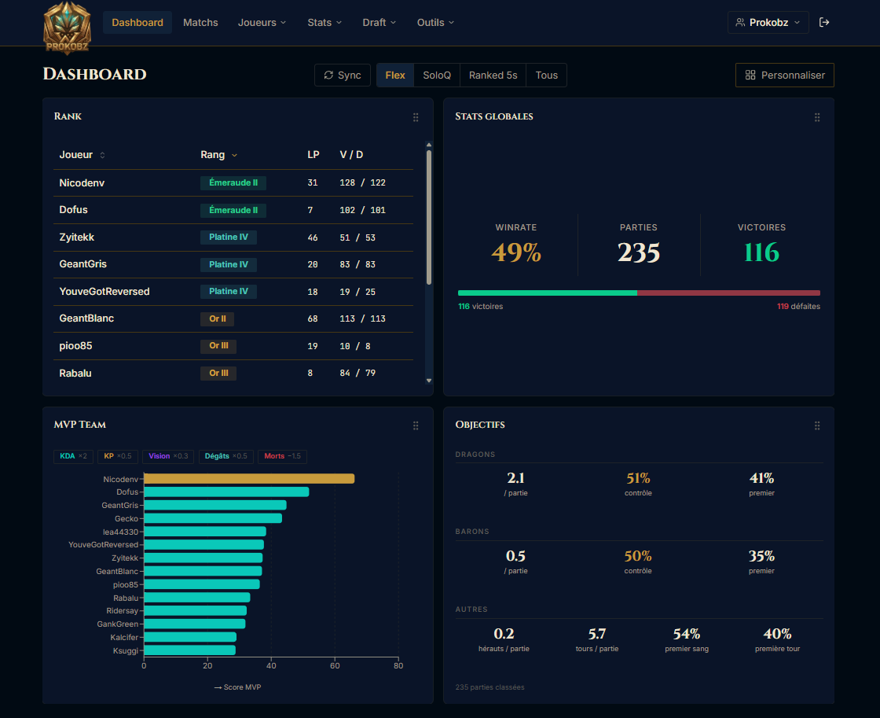The width and height of the screenshot is (880, 718).
Task: Click the 40% première tour stat
Action: coord(777,634)
